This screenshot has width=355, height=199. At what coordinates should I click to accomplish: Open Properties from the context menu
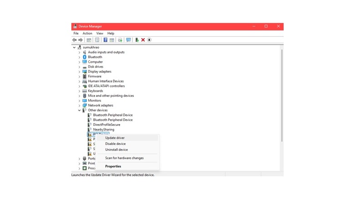pyautogui.click(x=113, y=166)
